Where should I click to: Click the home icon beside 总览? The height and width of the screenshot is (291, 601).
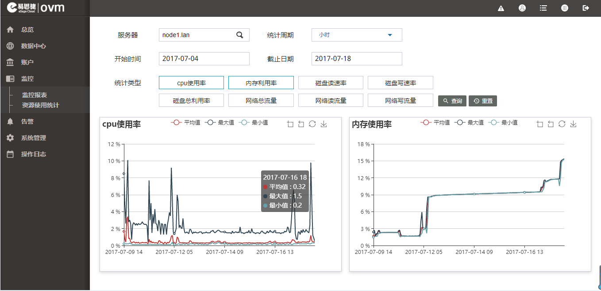click(10, 30)
